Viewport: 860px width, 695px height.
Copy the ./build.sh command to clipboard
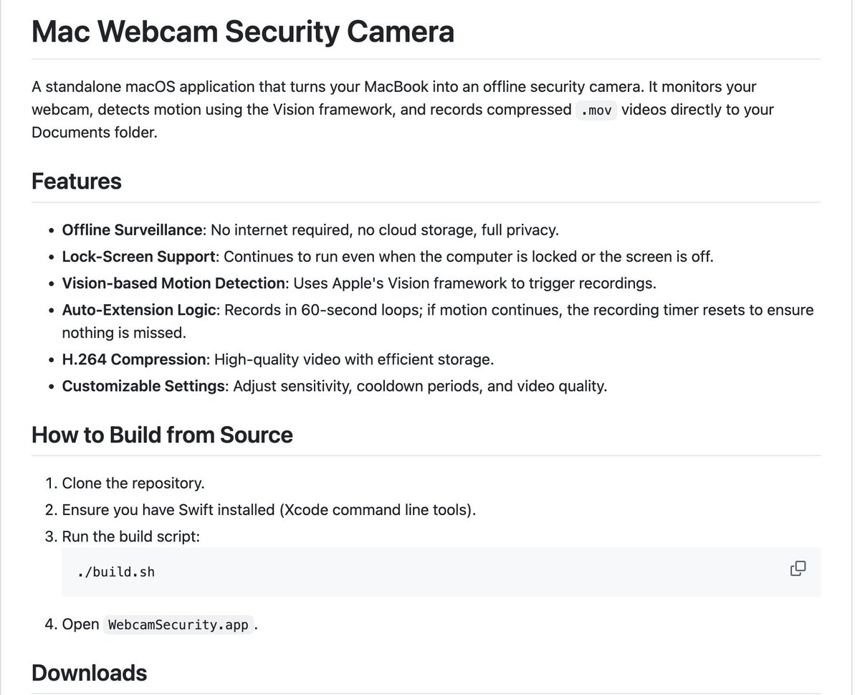click(798, 569)
